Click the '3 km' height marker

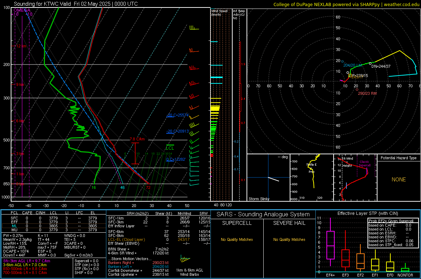coord(20,154)
